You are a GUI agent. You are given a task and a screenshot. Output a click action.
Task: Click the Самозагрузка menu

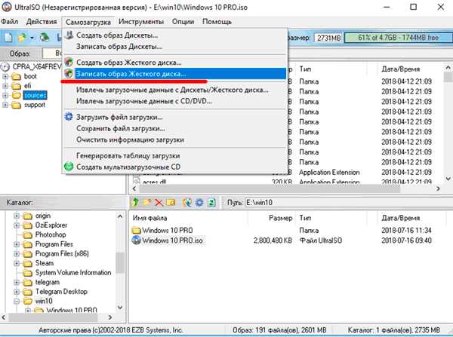[88, 22]
